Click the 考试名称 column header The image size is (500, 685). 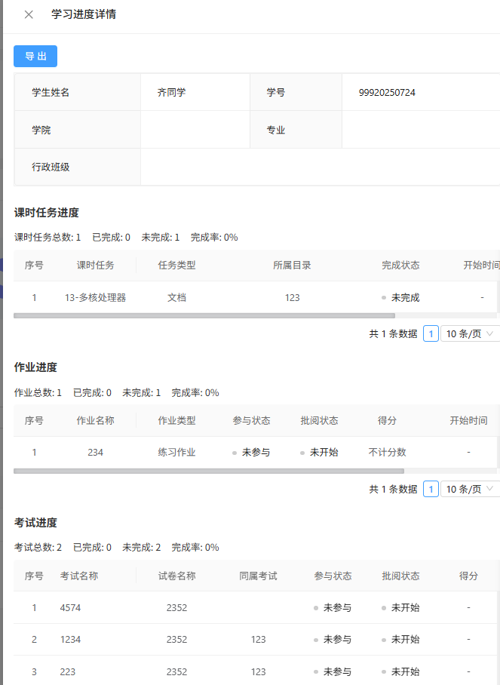[79, 576]
